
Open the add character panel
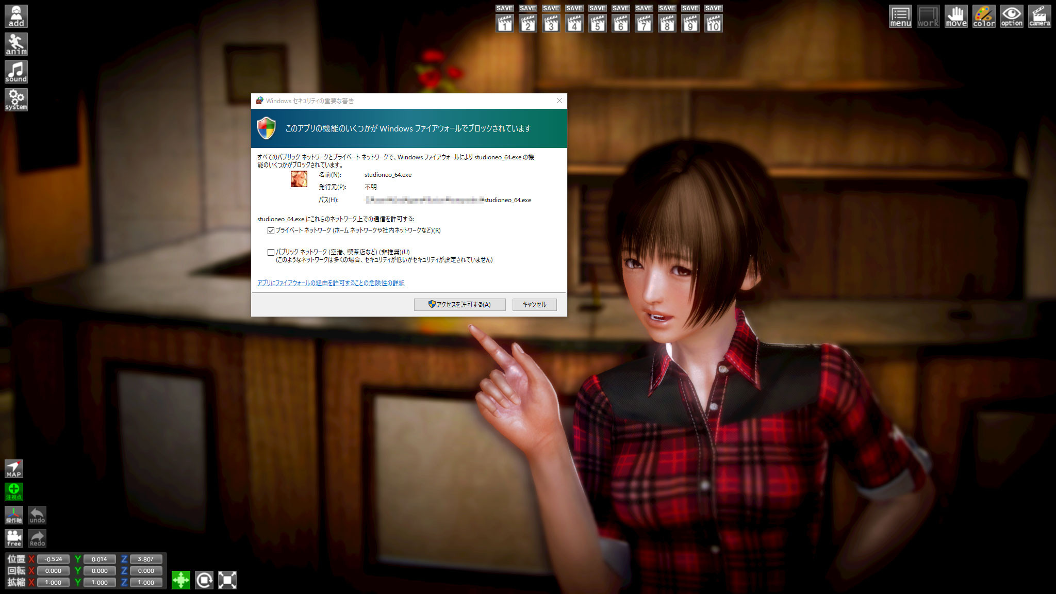click(16, 16)
